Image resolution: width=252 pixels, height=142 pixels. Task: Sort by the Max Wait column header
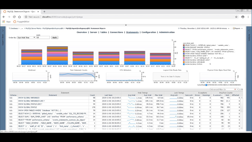click(159, 95)
